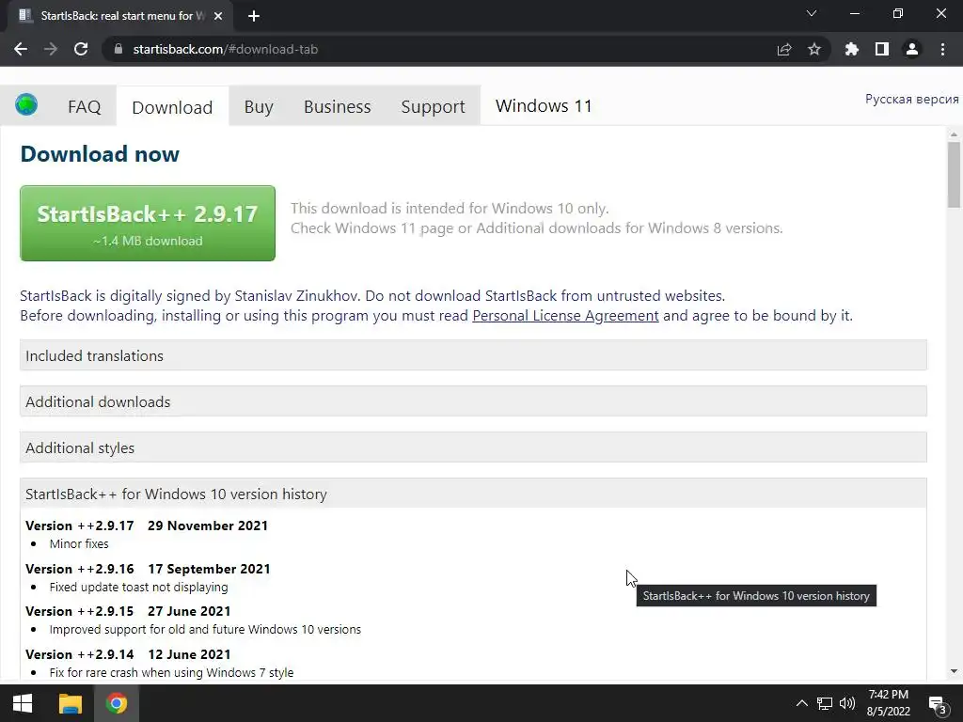Viewport: 963px width, 722px height.
Task: Switch to the FAQ tab
Action: (x=84, y=107)
